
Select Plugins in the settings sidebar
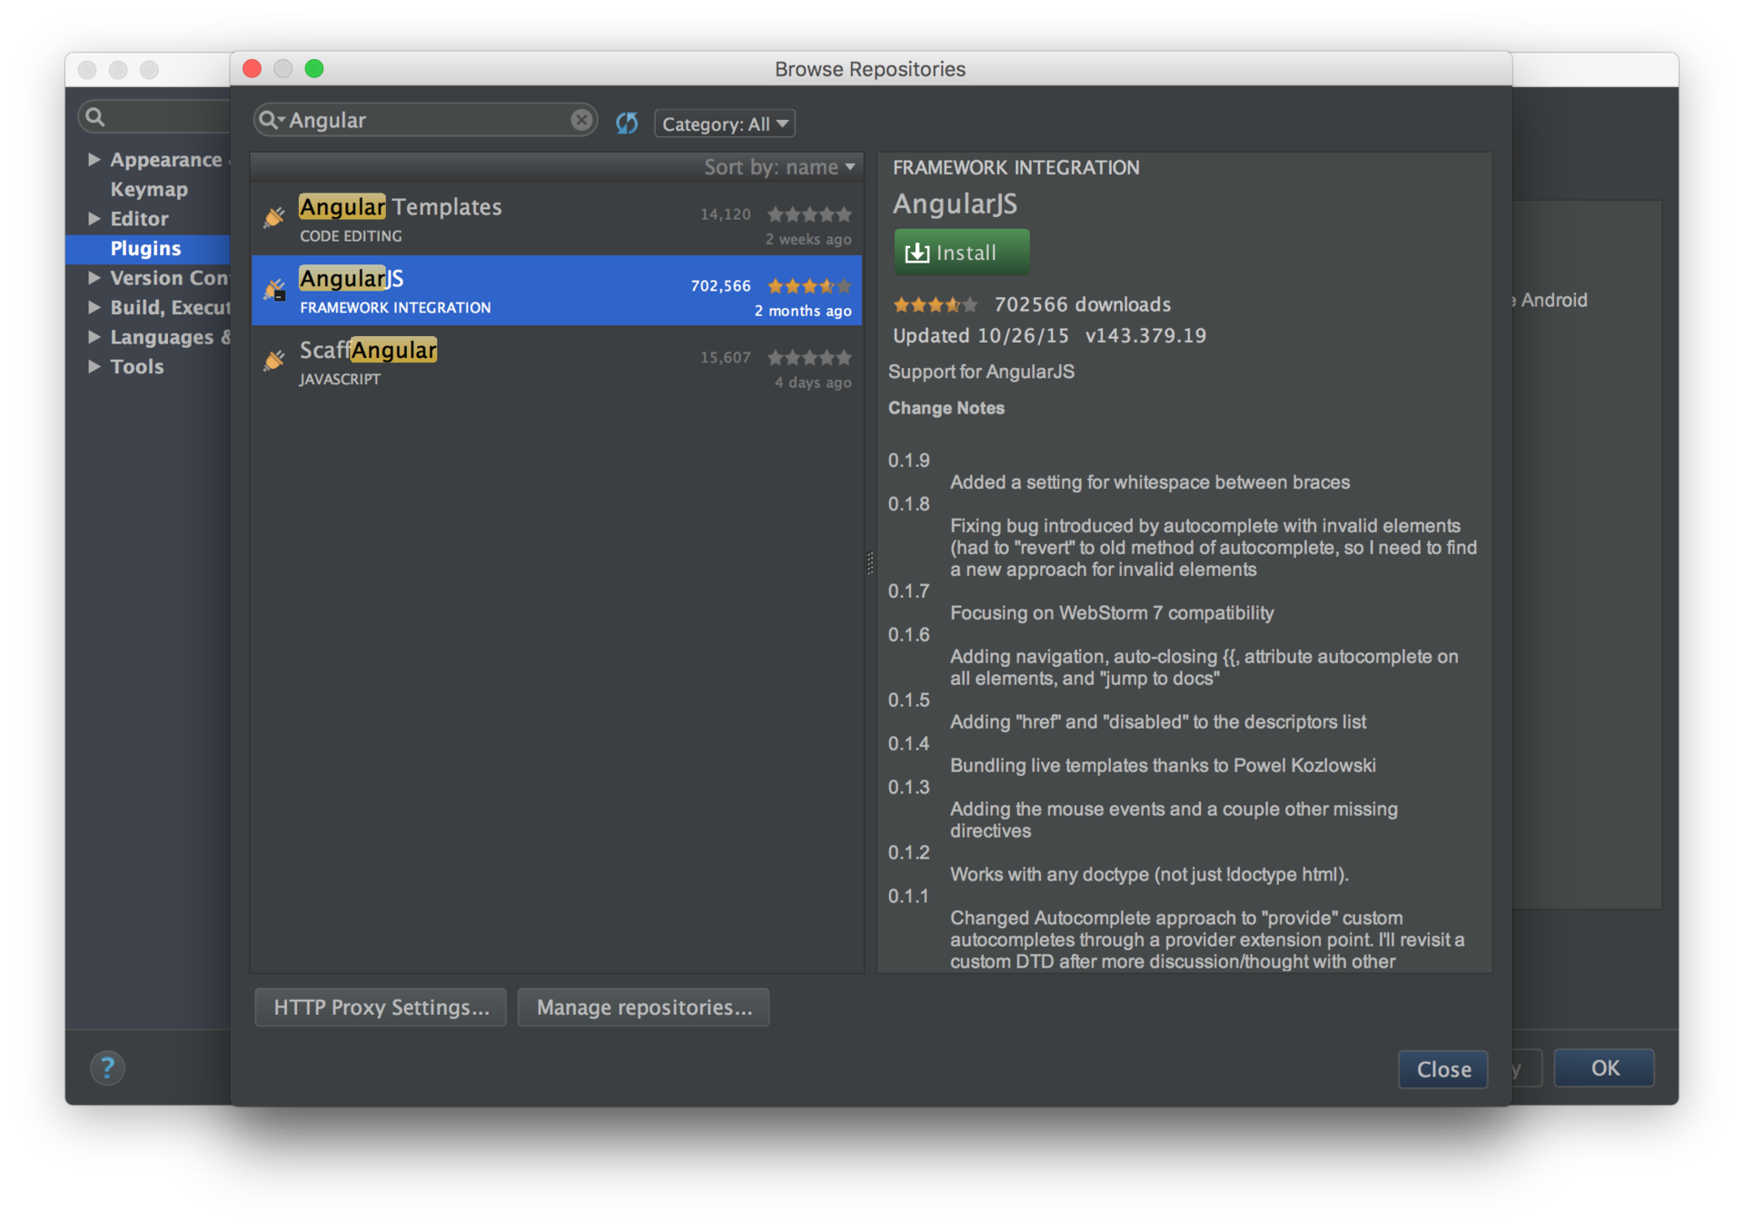pyautogui.click(x=145, y=249)
